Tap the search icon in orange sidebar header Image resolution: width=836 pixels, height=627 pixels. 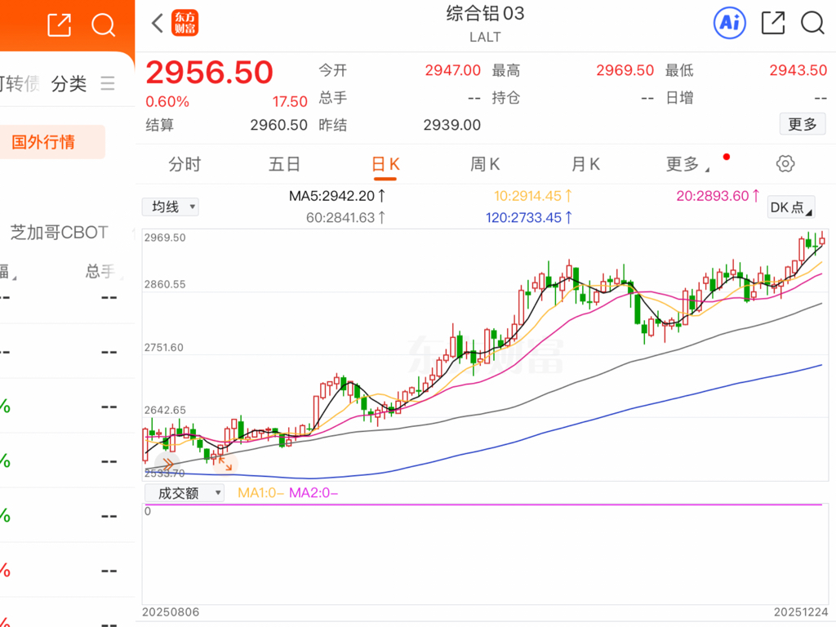103,26
